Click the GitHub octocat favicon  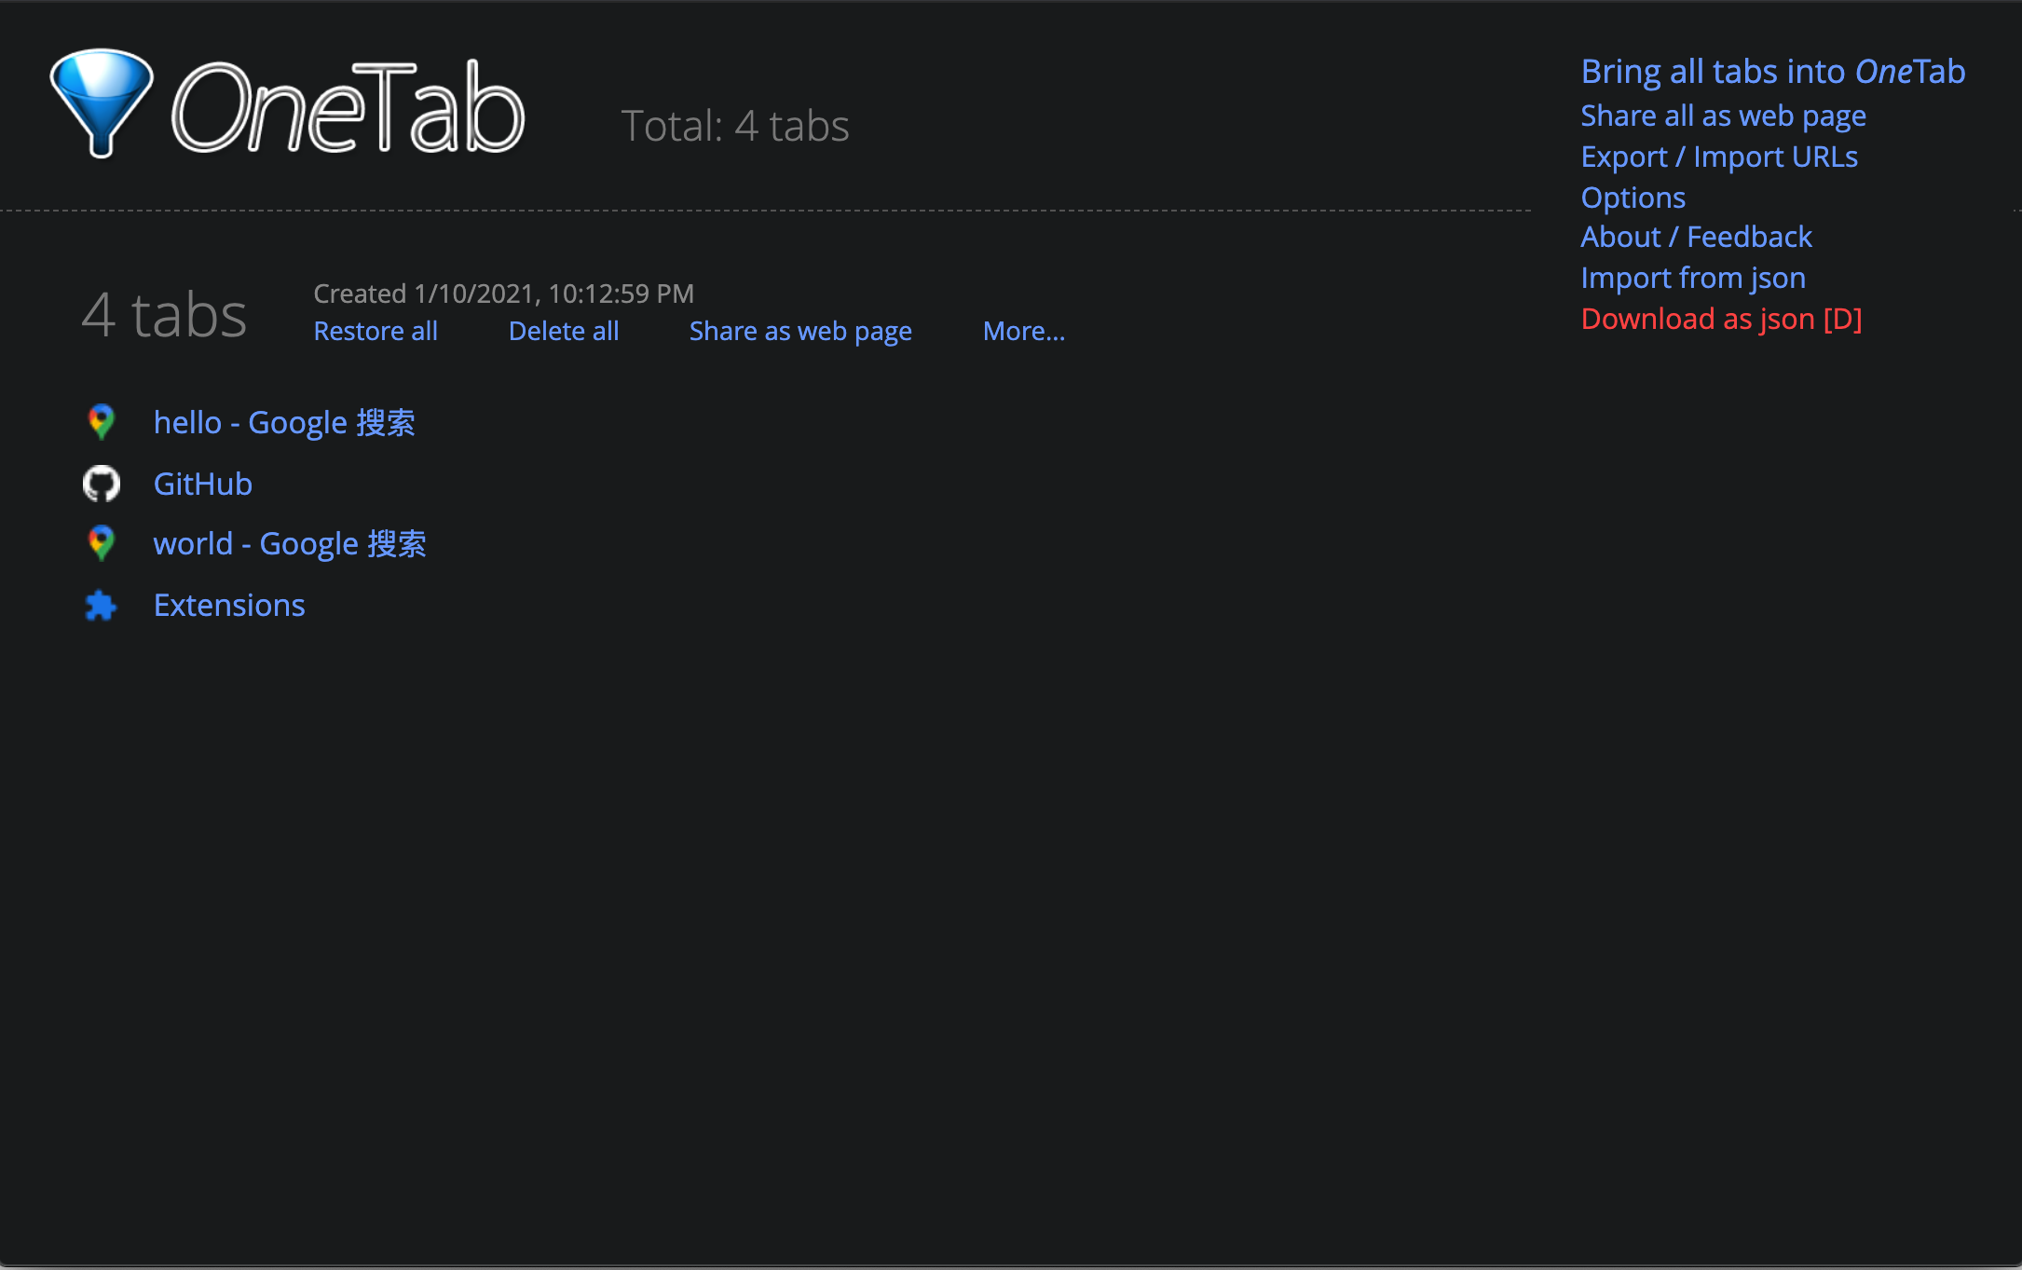point(101,484)
